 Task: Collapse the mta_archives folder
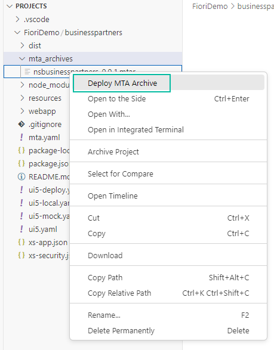(22, 58)
